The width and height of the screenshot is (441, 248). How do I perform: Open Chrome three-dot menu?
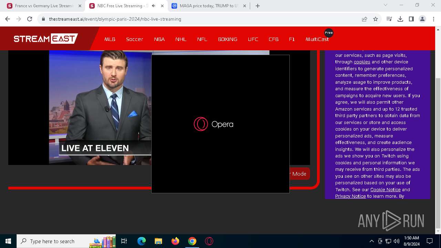433,19
